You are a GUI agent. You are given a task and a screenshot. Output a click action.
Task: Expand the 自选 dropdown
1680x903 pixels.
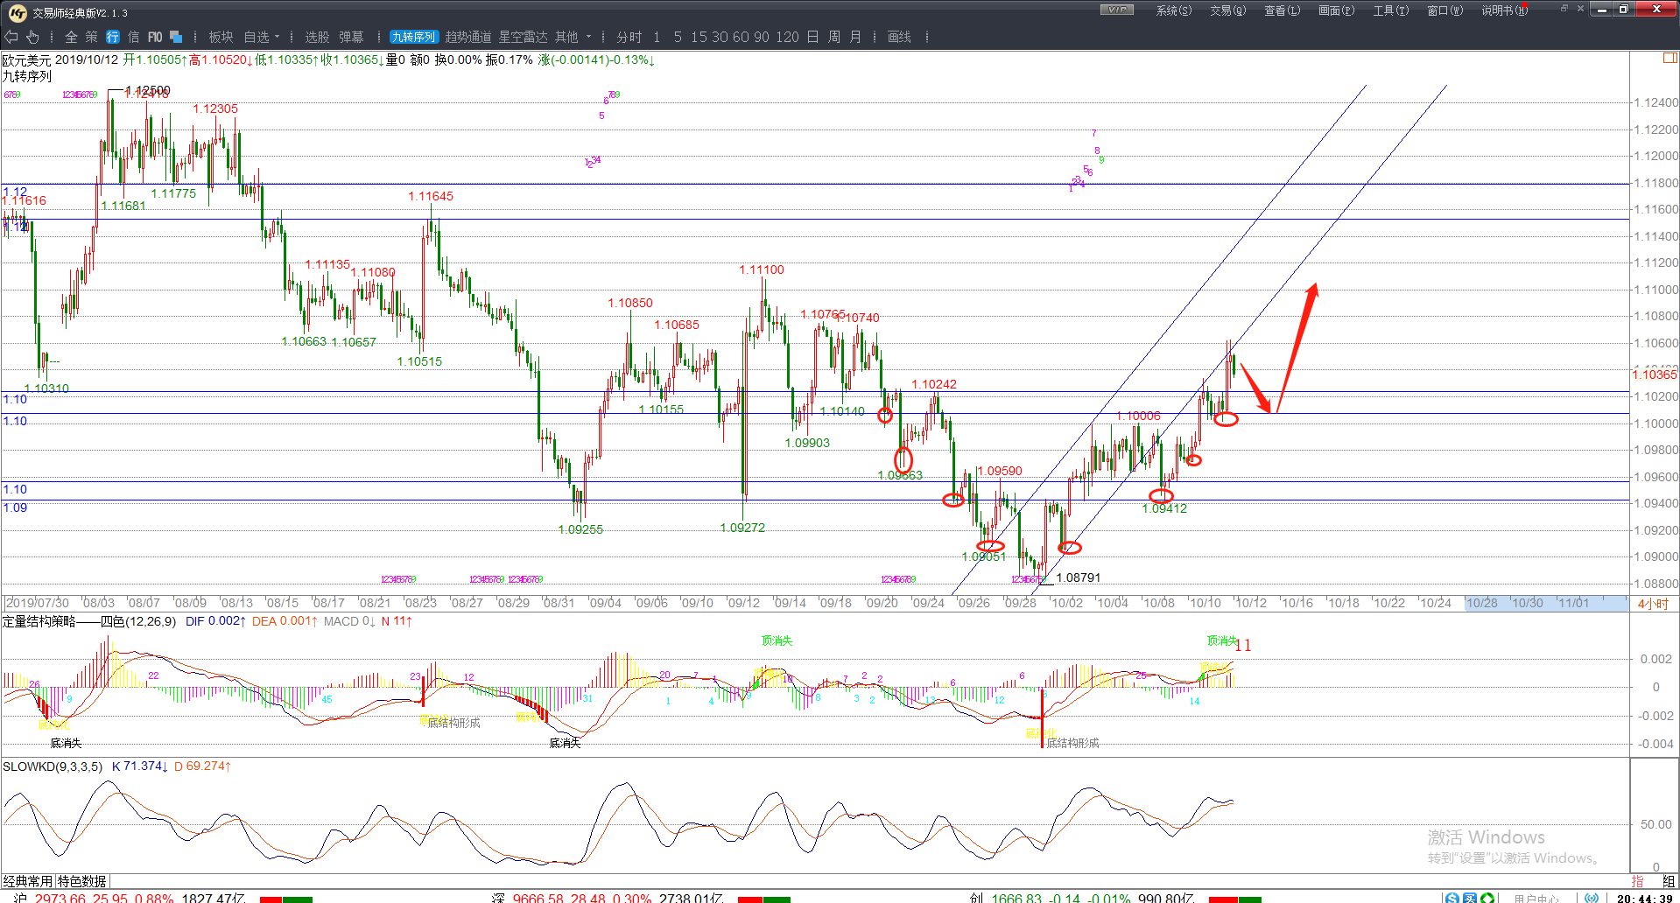262,37
